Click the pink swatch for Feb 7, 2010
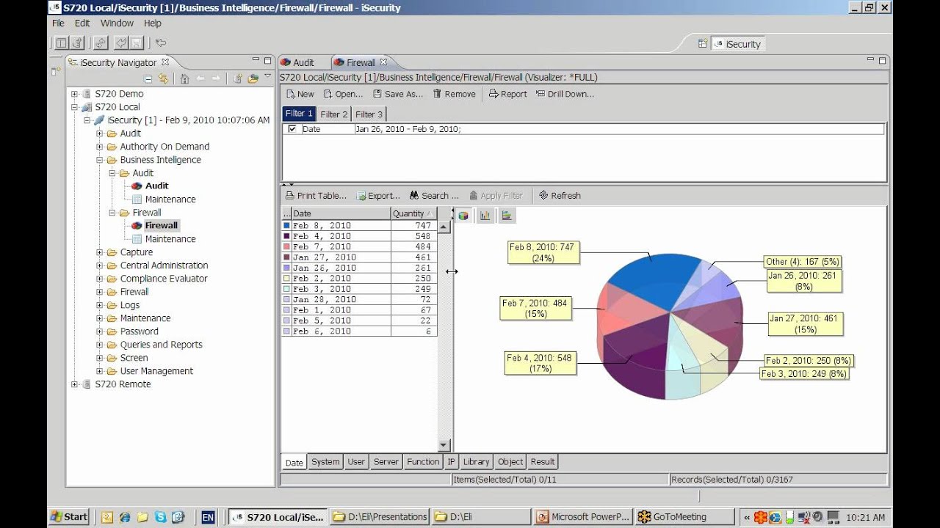Screen dimensions: 940x528 (x=286, y=247)
